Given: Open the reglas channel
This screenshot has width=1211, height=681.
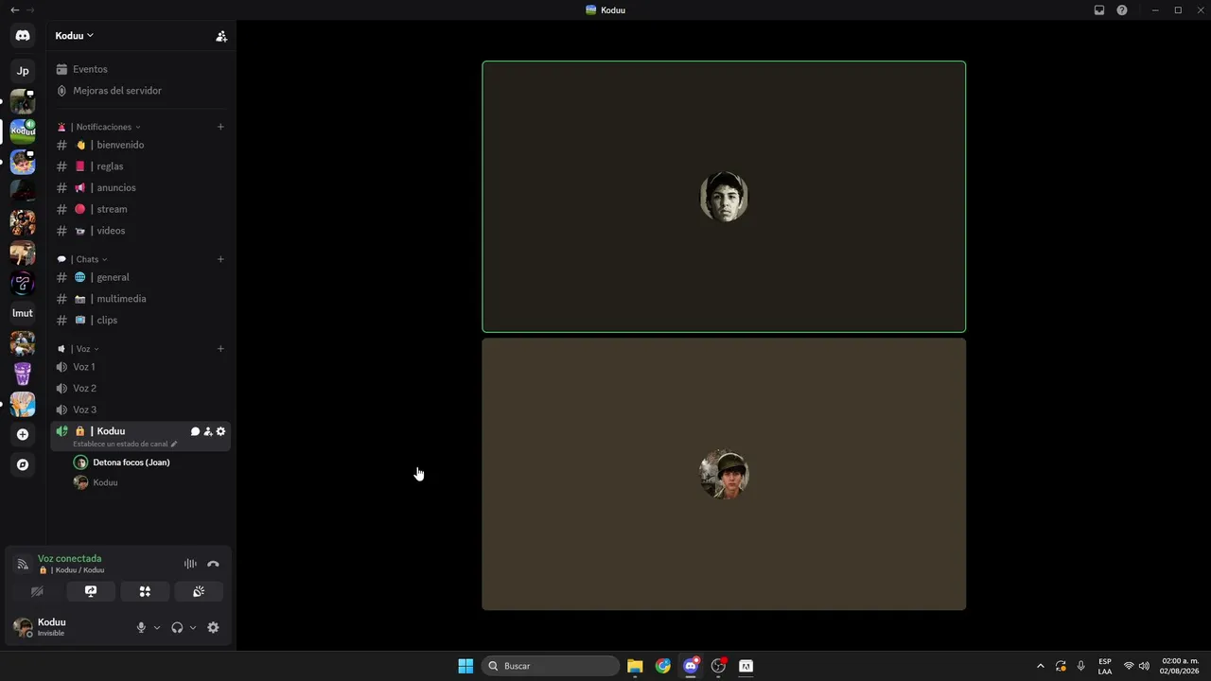Looking at the screenshot, I should pyautogui.click(x=140, y=166).
